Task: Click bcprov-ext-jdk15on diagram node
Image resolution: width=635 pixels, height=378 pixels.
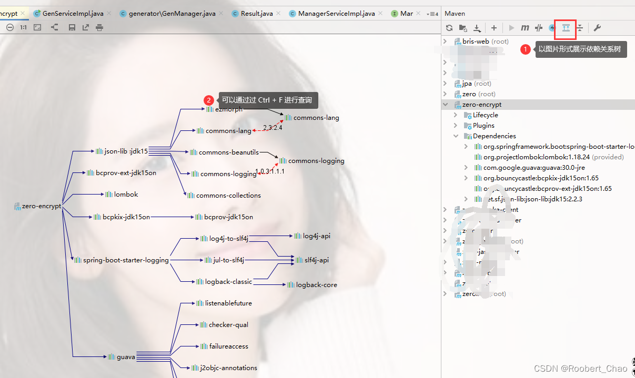Action: pos(122,172)
